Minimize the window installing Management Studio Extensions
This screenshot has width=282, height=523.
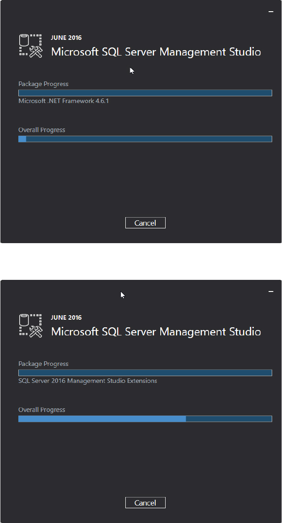[271, 292]
